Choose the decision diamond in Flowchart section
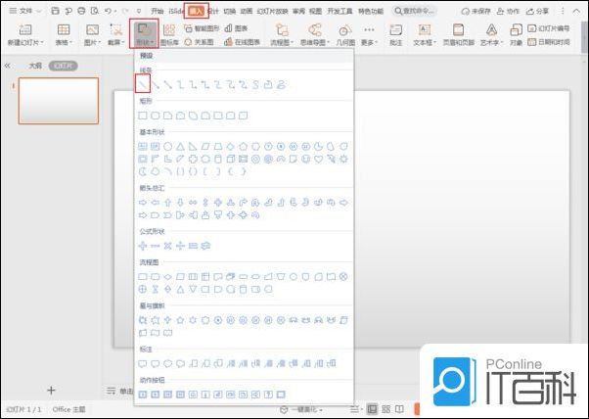The height and width of the screenshot is (419, 589). click(x=168, y=277)
